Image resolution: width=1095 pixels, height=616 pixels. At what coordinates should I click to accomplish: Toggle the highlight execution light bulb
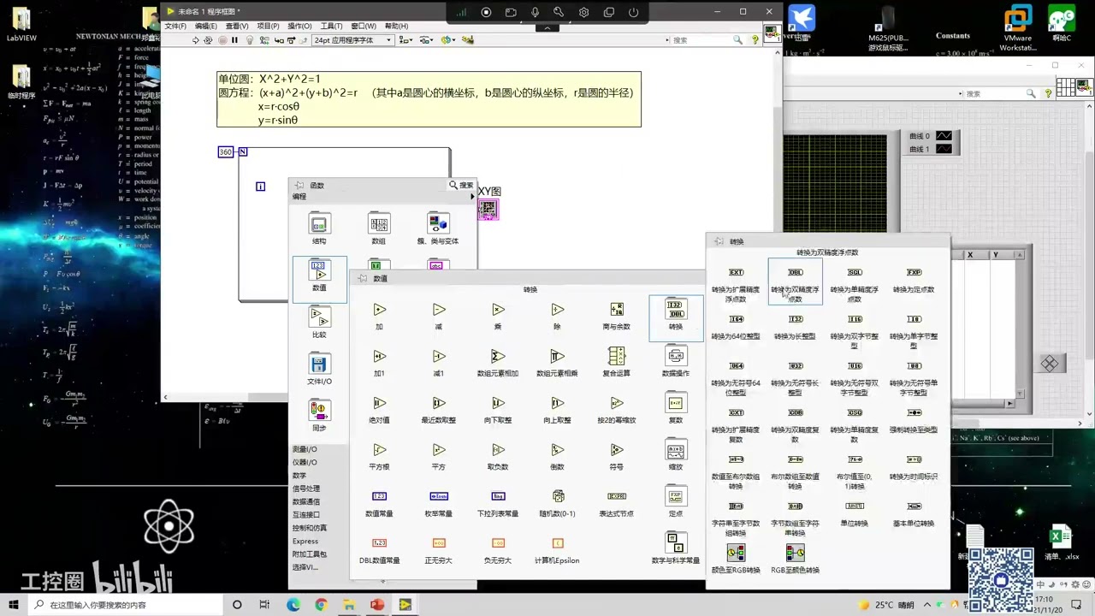point(249,40)
